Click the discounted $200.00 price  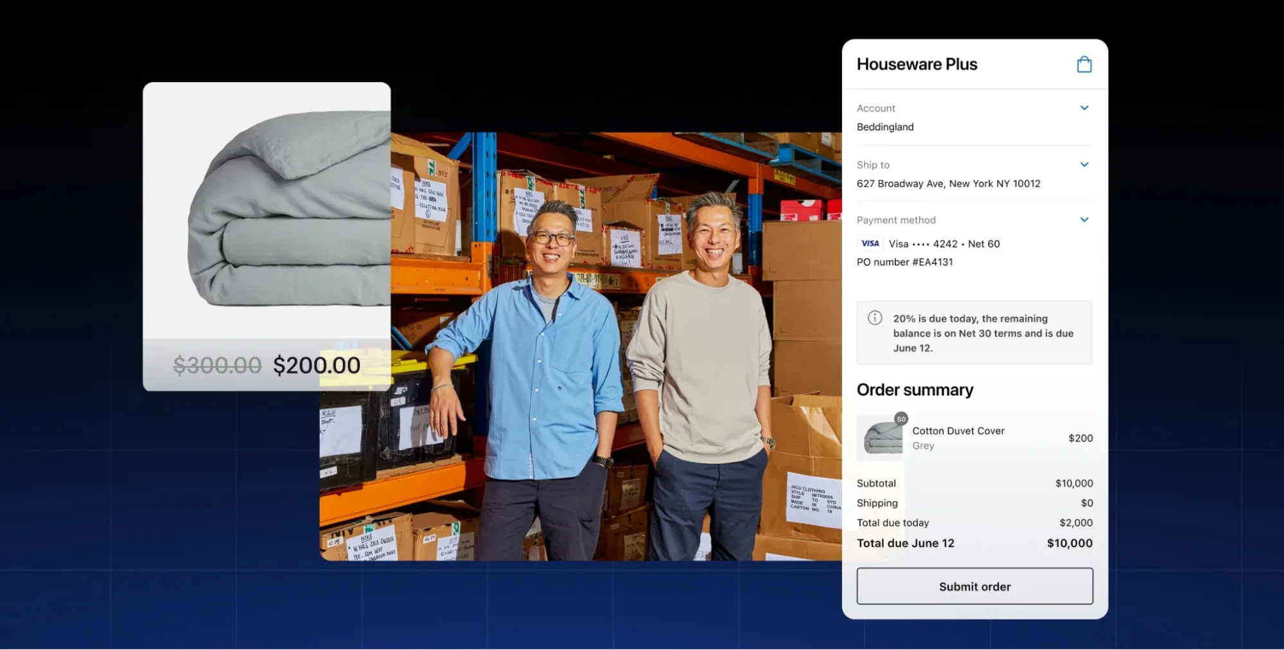click(x=316, y=365)
